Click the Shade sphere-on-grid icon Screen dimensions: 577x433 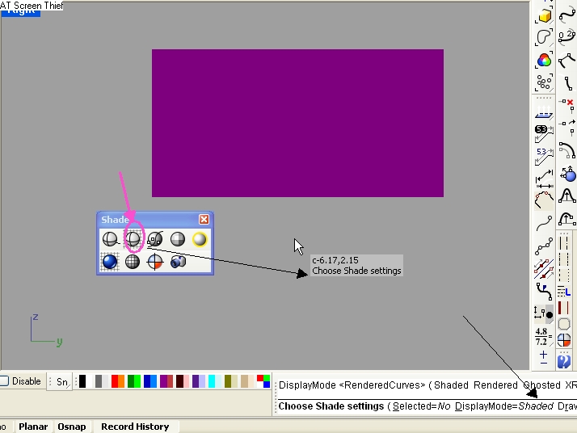[133, 239]
